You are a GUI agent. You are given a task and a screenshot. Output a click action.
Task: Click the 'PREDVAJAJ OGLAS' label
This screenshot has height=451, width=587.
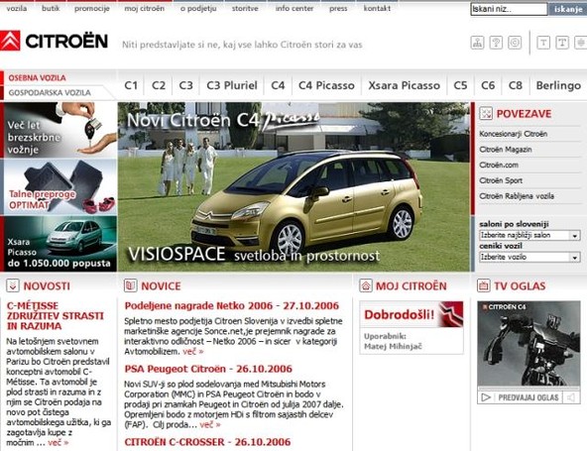[528, 397]
